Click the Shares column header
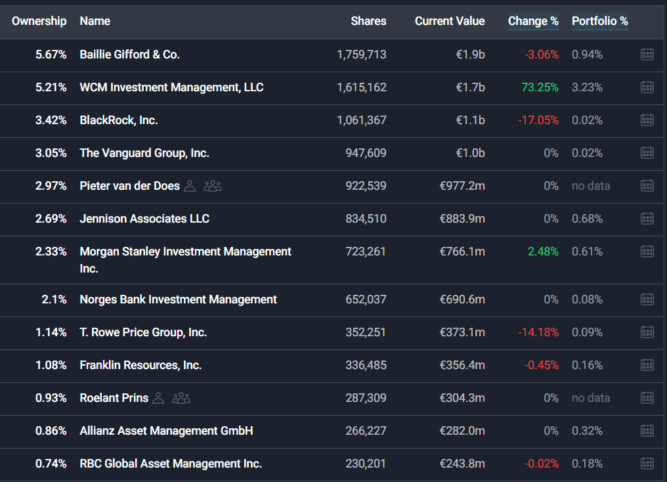Screen dimensions: 667x482 pos(368,21)
